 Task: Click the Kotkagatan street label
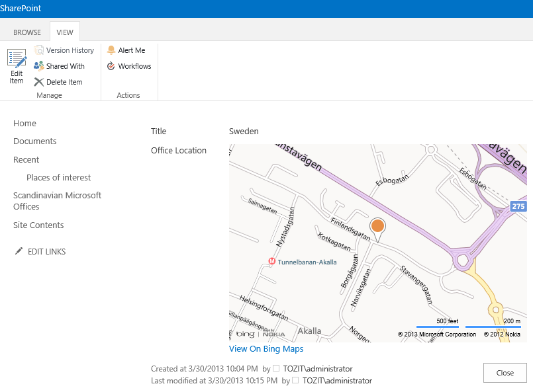click(334, 241)
